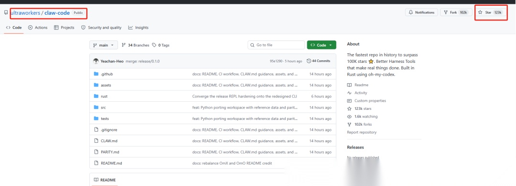
Task: Open the Insights tab
Action: pos(139,28)
